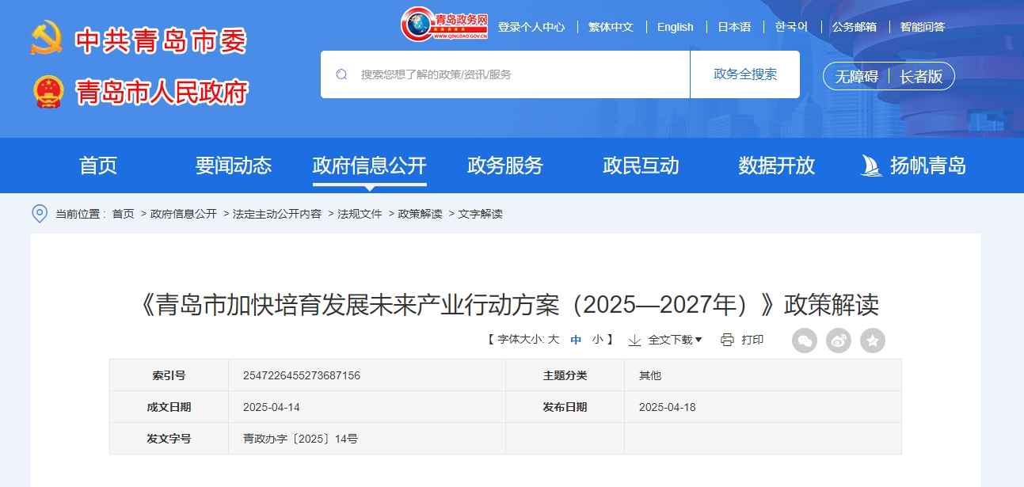Viewport: 1024px width, 487px height.
Task: Click the 扬帆青岛 sailboat icon
Action: [871, 166]
